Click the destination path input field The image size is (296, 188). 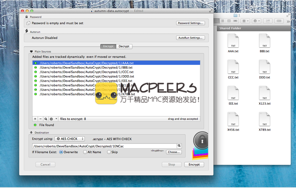(x=104, y=146)
